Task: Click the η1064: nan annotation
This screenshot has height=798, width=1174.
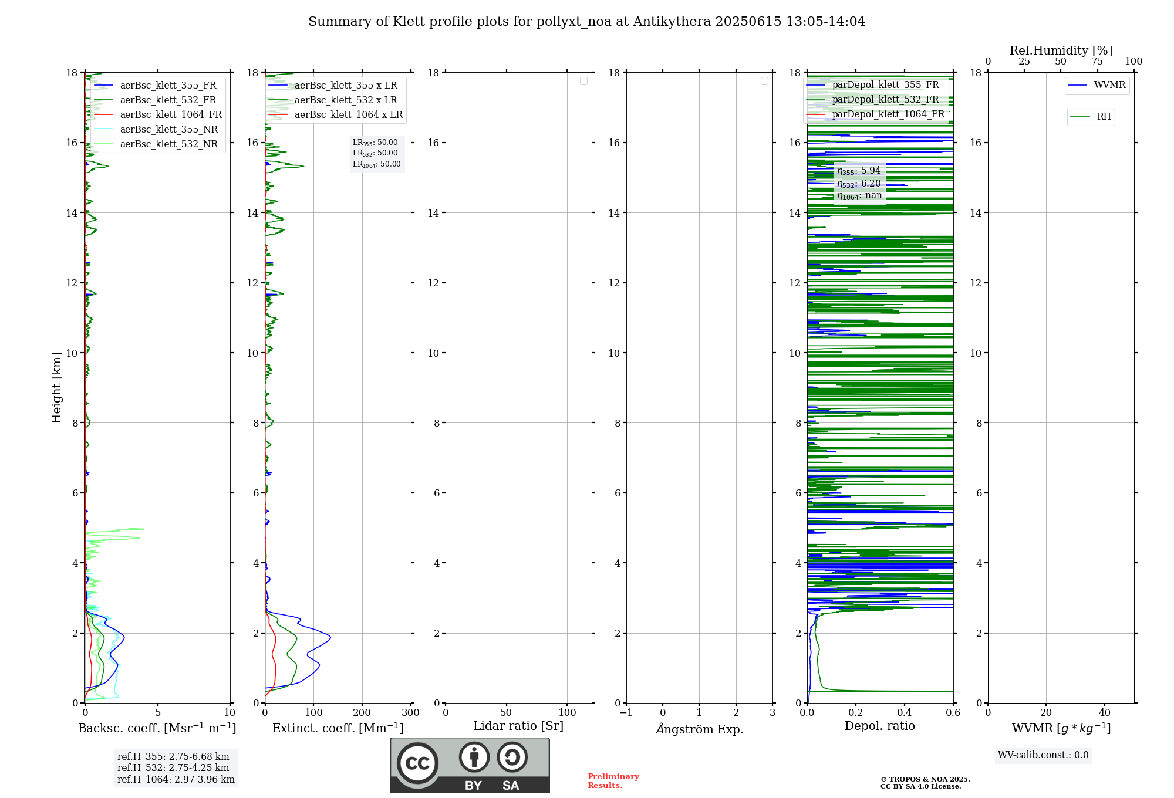Action: click(x=859, y=195)
